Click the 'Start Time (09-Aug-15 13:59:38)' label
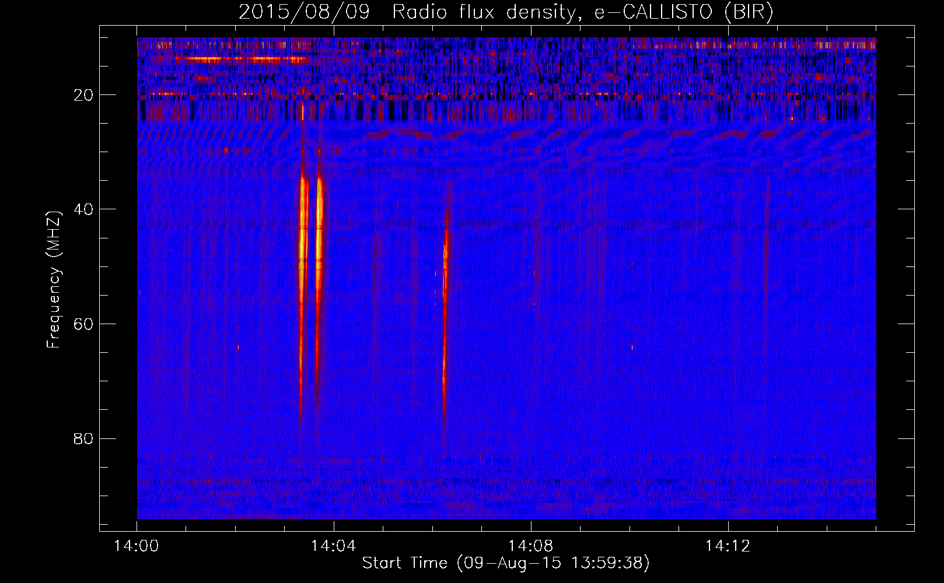The image size is (944, 583). 506,563
